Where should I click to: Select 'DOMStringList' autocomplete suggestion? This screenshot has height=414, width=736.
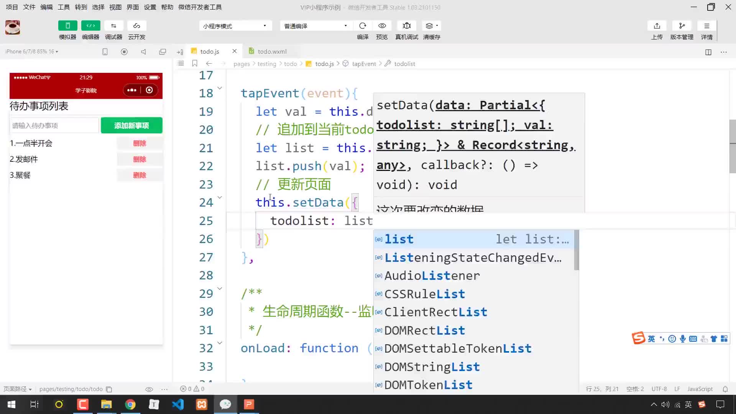[474, 367]
